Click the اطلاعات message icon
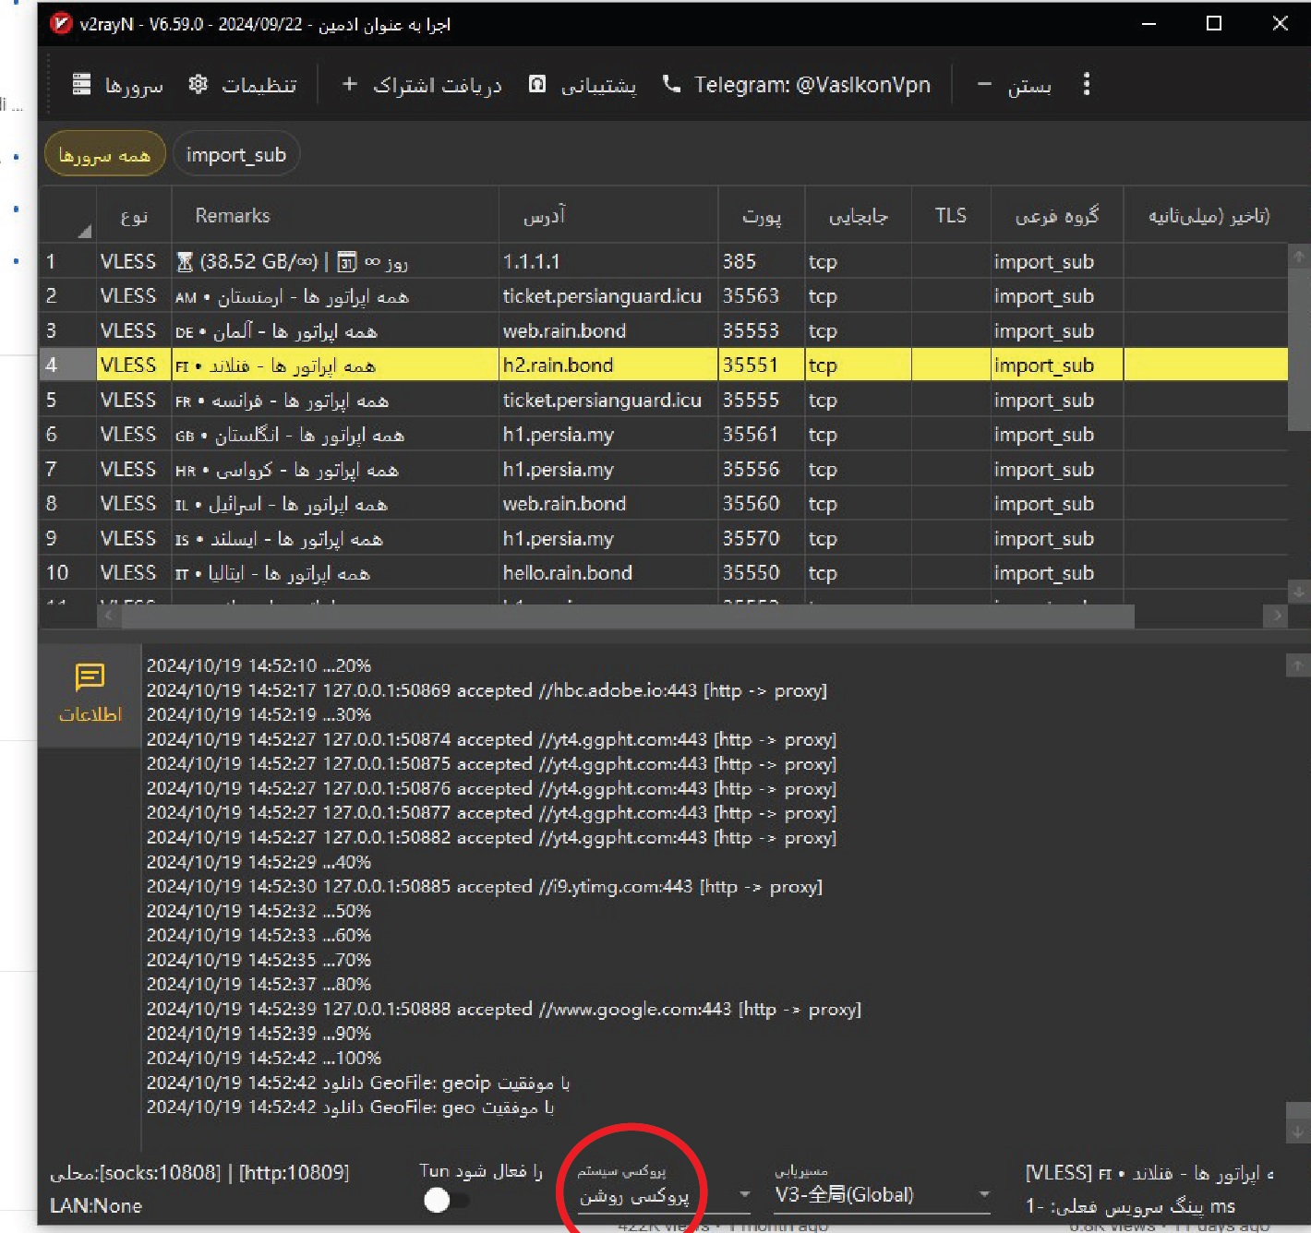The width and height of the screenshot is (1311, 1233). [x=90, y=677]
